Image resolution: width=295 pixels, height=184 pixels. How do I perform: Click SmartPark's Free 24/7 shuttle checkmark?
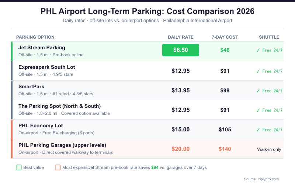258,91
